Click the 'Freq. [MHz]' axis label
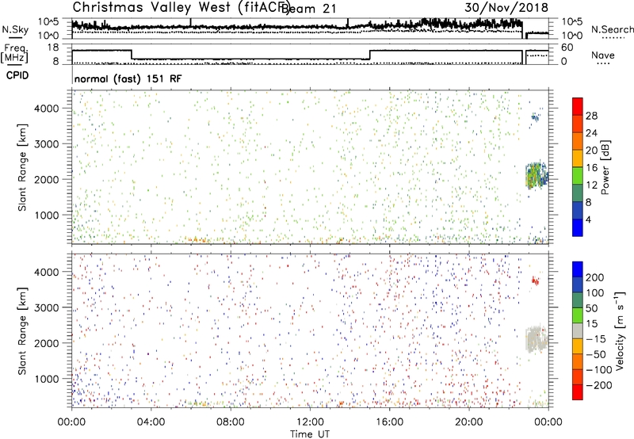The width and height of the screenshot is (634, 439). (x=14, y=54)
